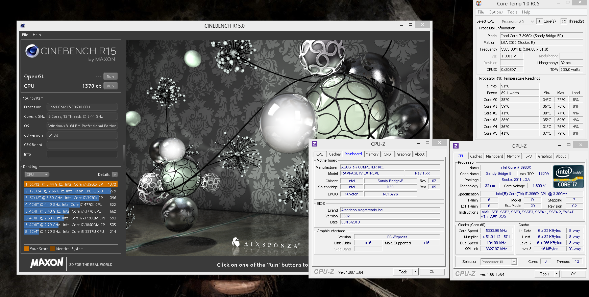Open the Ranking CPU dropdown

pyautogui.click(x=37, y=174)
